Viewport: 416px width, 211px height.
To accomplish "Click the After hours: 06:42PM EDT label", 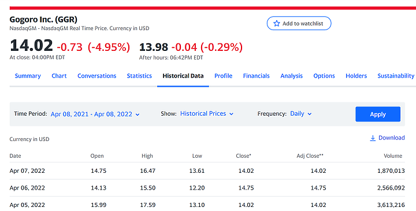I will [x=171, y=58].
